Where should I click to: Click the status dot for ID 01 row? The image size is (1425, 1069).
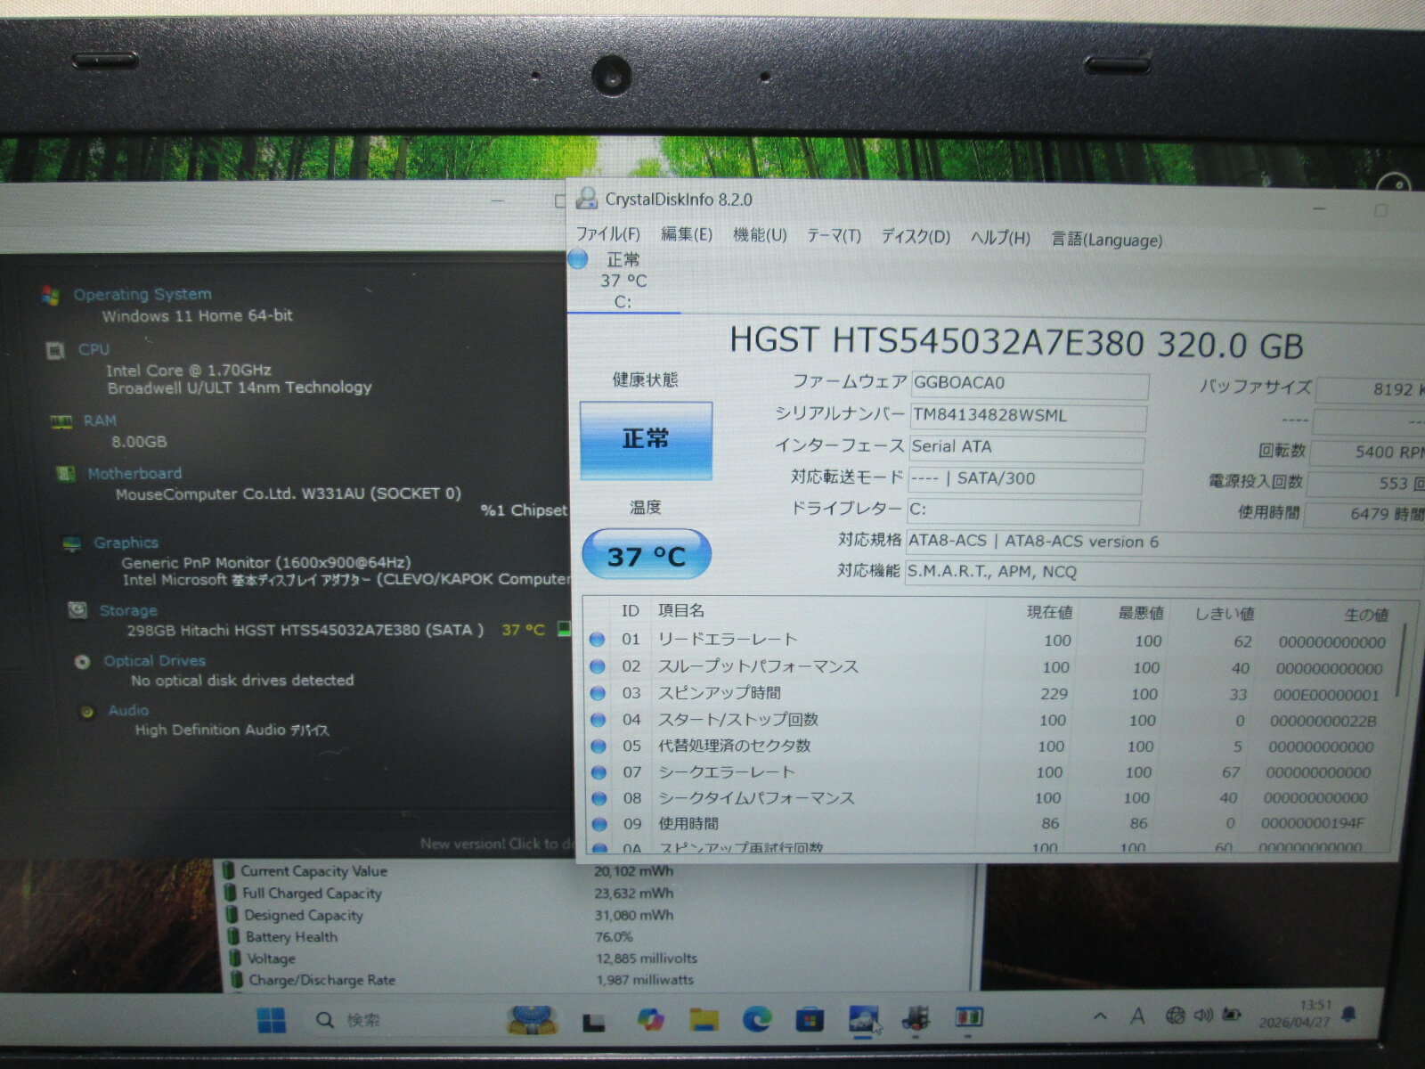coord(598,640)
